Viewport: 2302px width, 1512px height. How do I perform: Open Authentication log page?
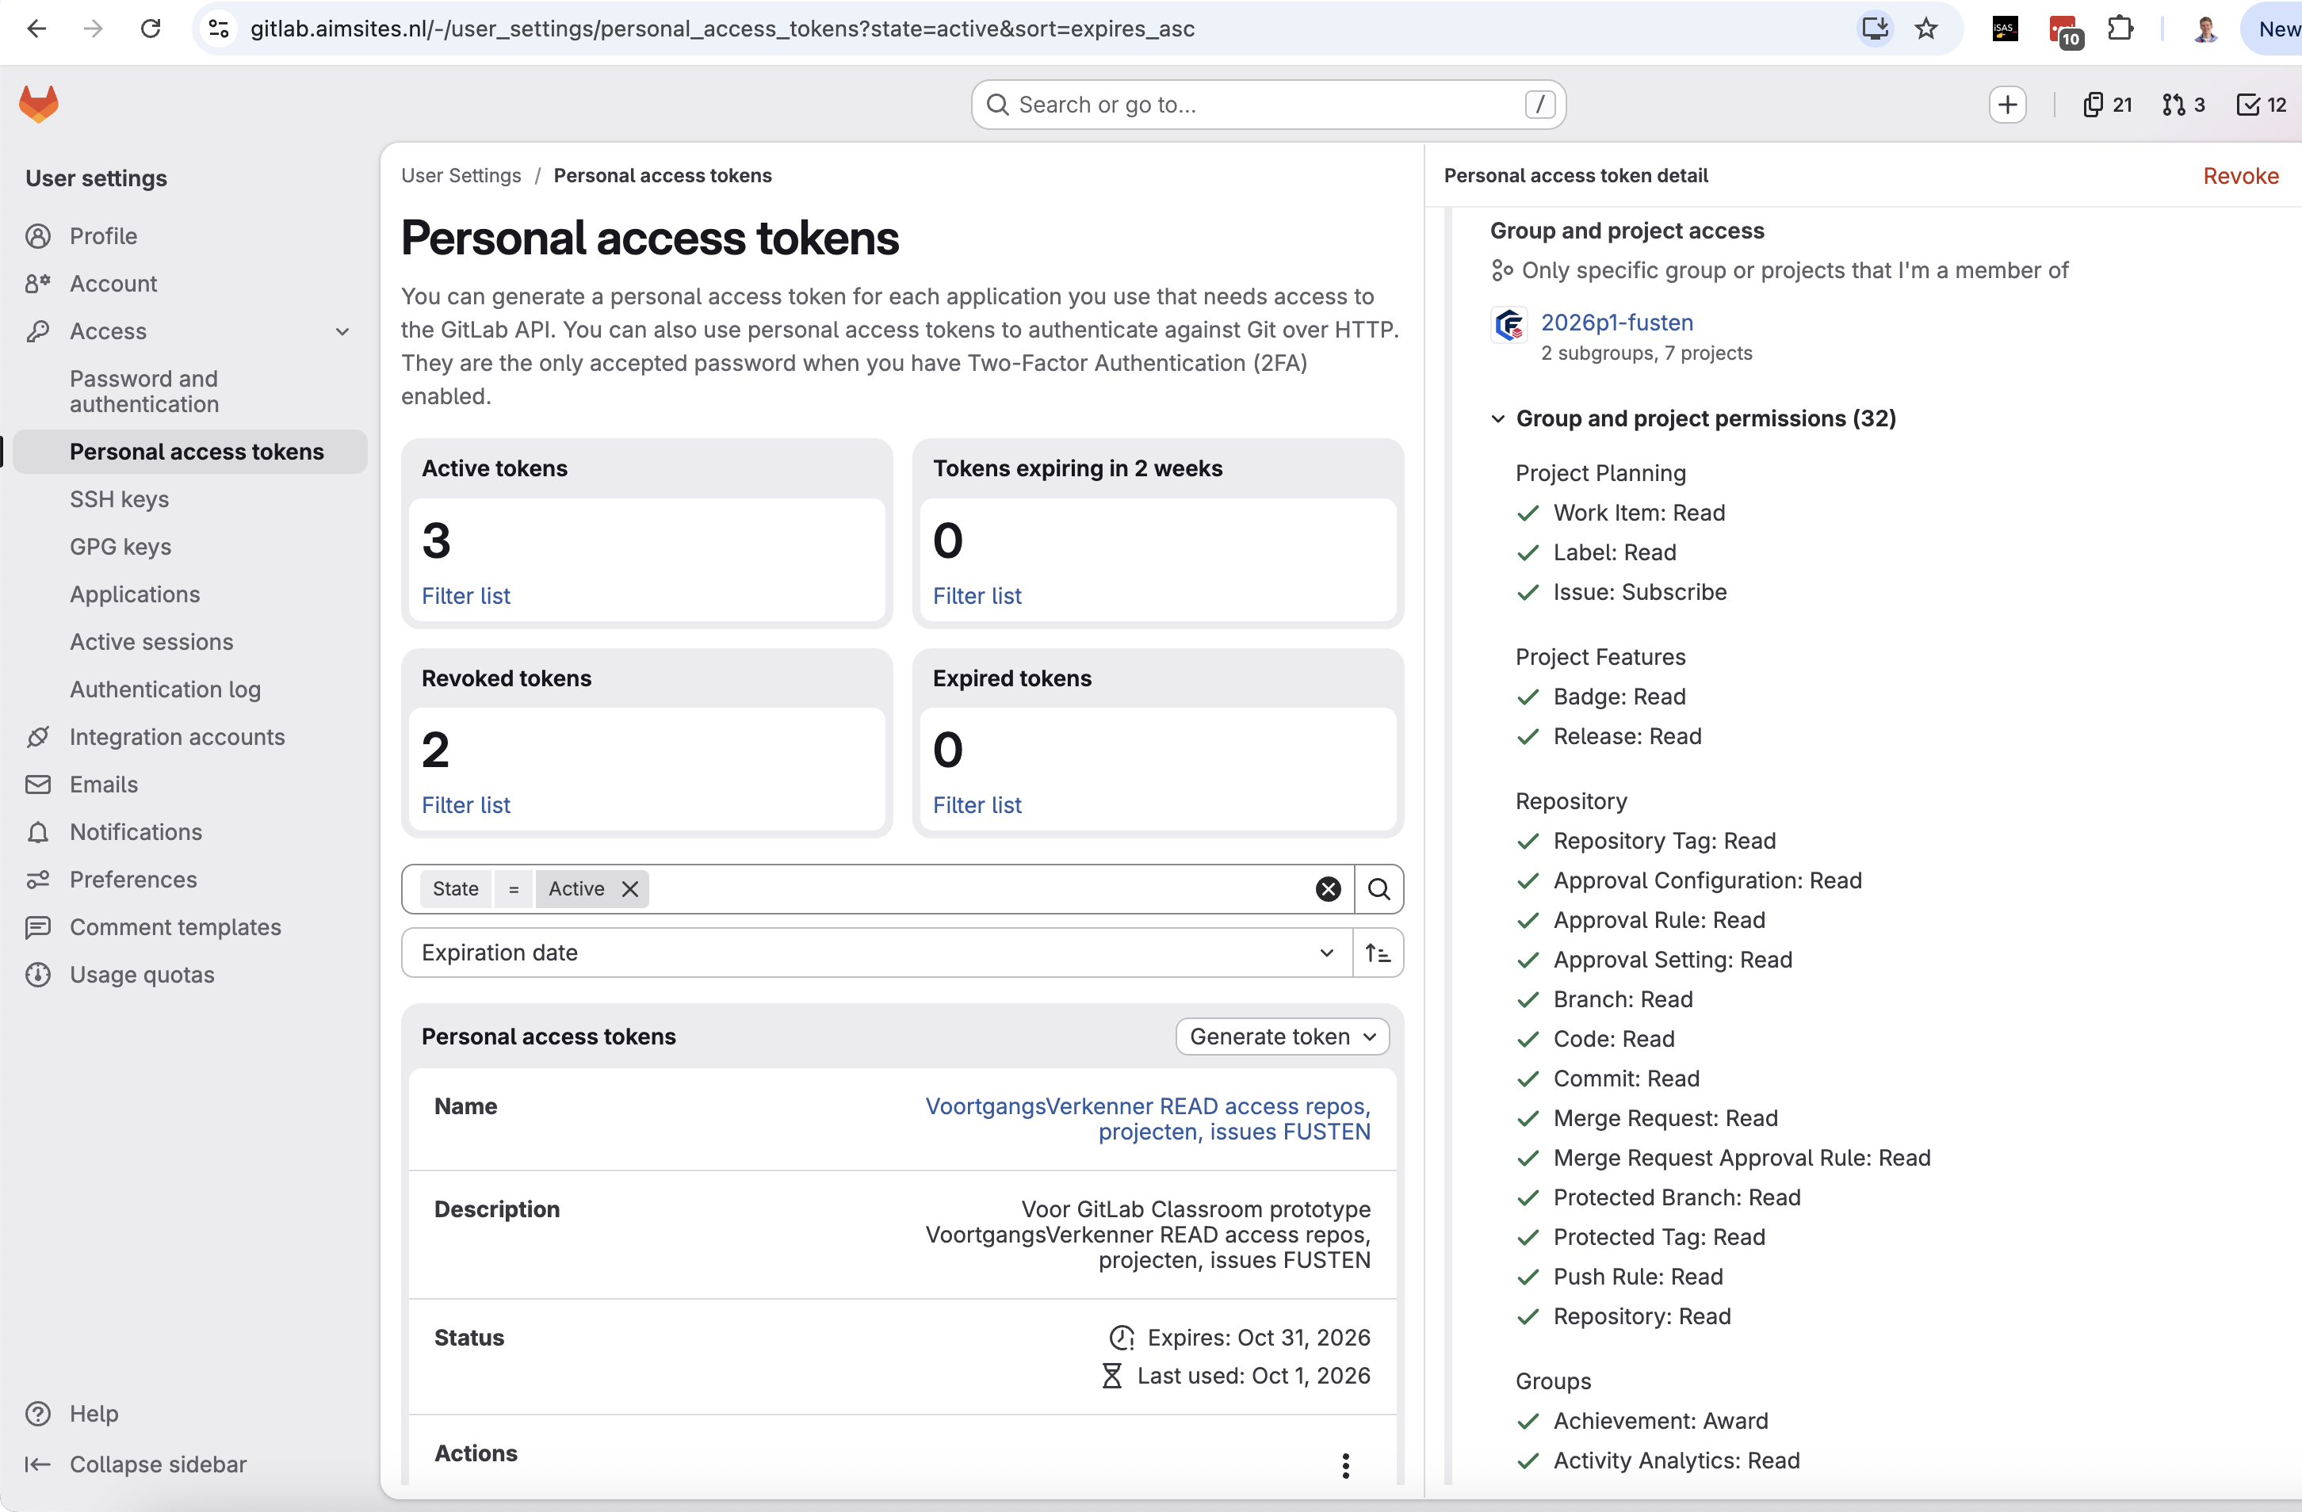[x=164, y=689]
